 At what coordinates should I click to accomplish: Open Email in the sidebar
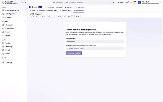tap(8, 50)
